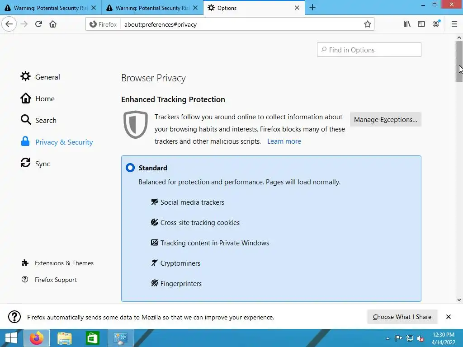
Task: Click the forward navigation arrow
Action: (x=24, y=24)
